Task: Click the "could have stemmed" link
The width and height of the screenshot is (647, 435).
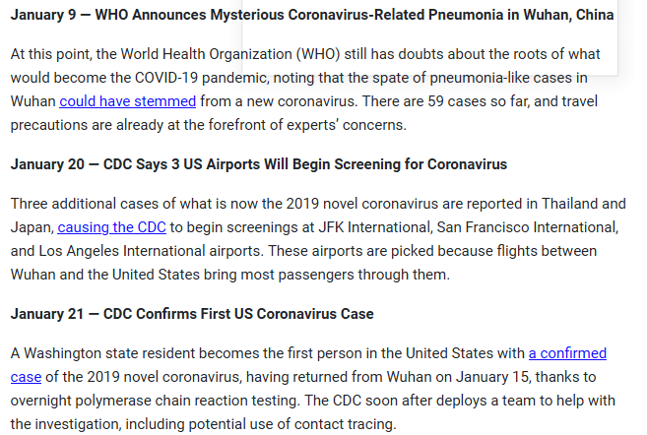Action: 127,101
